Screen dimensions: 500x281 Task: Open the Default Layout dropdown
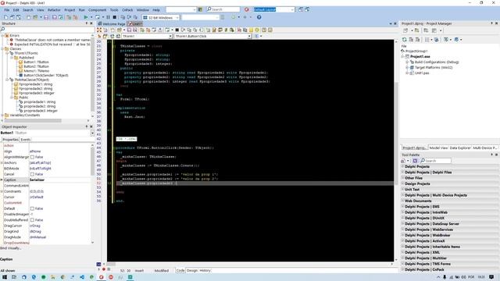[292, 10]
